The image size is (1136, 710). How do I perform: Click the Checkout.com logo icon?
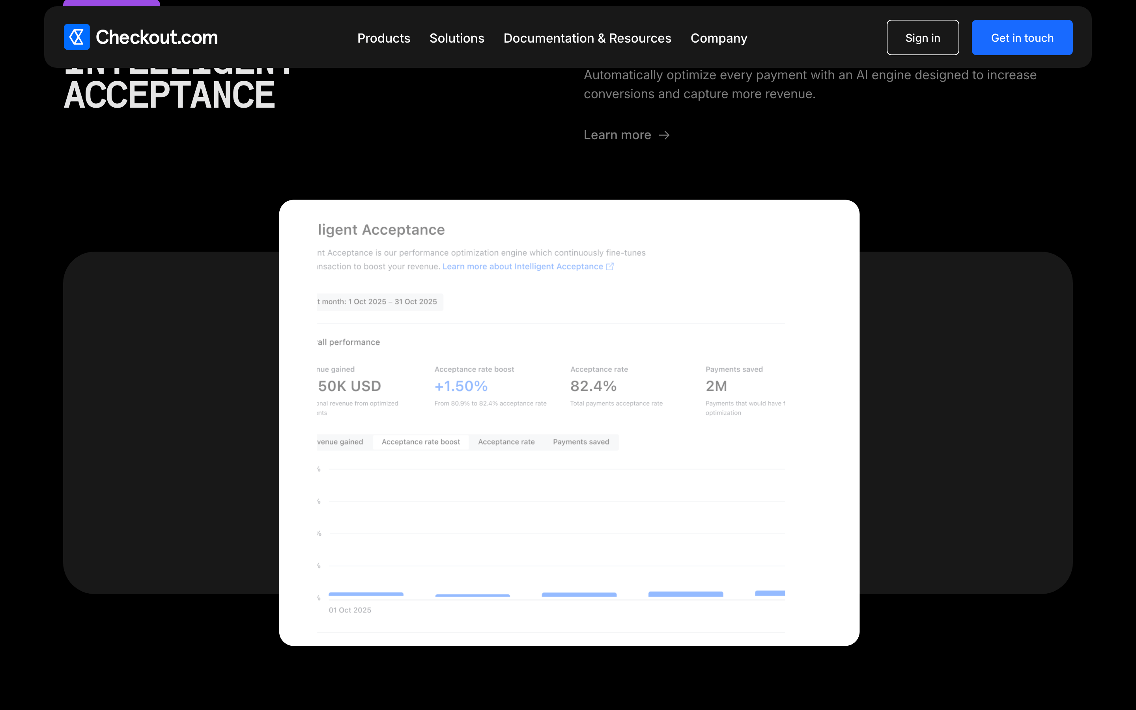tap(77, 37)
